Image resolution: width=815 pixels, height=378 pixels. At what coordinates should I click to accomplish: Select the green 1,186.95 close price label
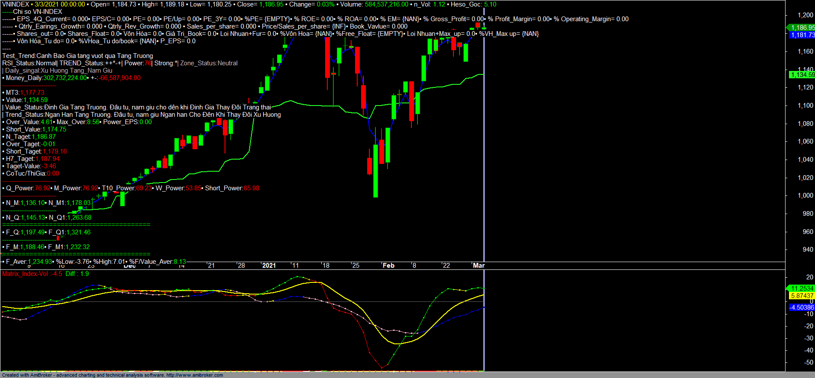tap(802, 28)
